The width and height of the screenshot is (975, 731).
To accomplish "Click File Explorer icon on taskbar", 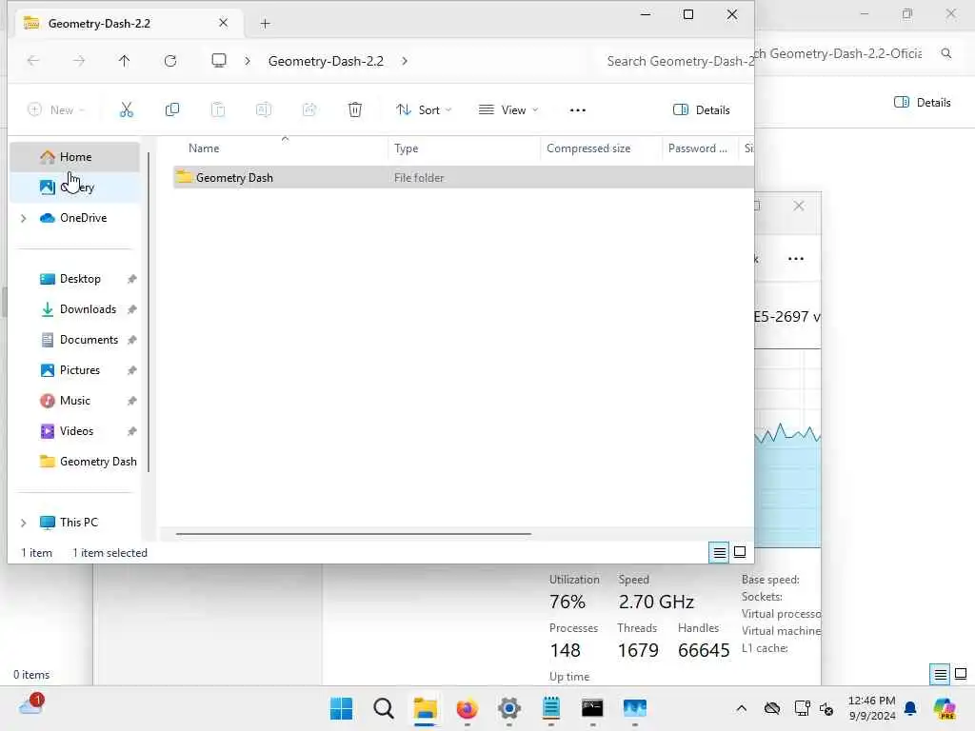I will point(426,708).
